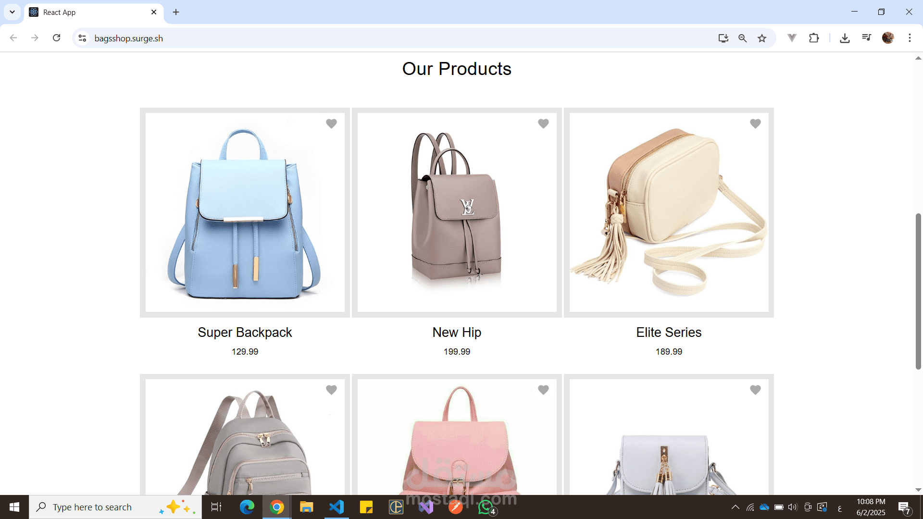
Task: Open the Elite Series product image
Action: (669, 212)
